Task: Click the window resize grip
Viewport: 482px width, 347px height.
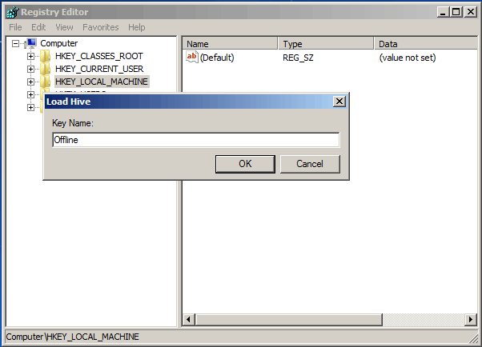Action: point(473,338)
